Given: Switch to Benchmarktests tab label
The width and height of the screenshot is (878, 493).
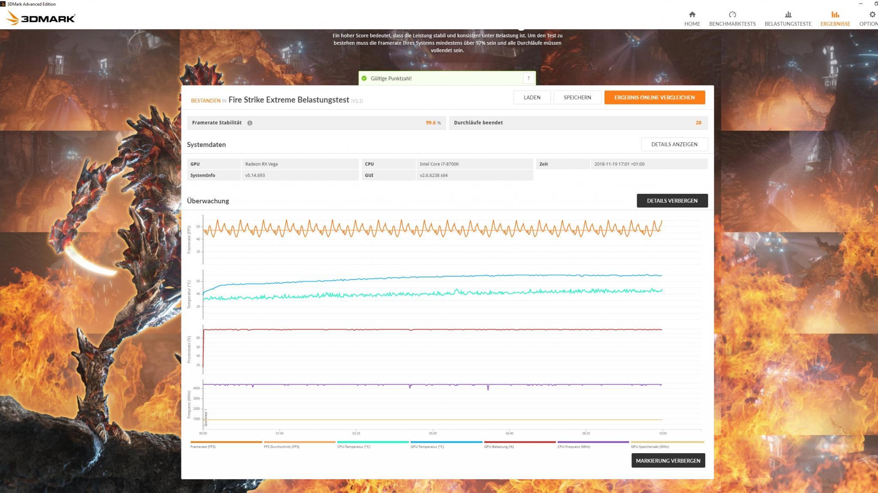Looking at the screenshot, I should tap(732, 24).
